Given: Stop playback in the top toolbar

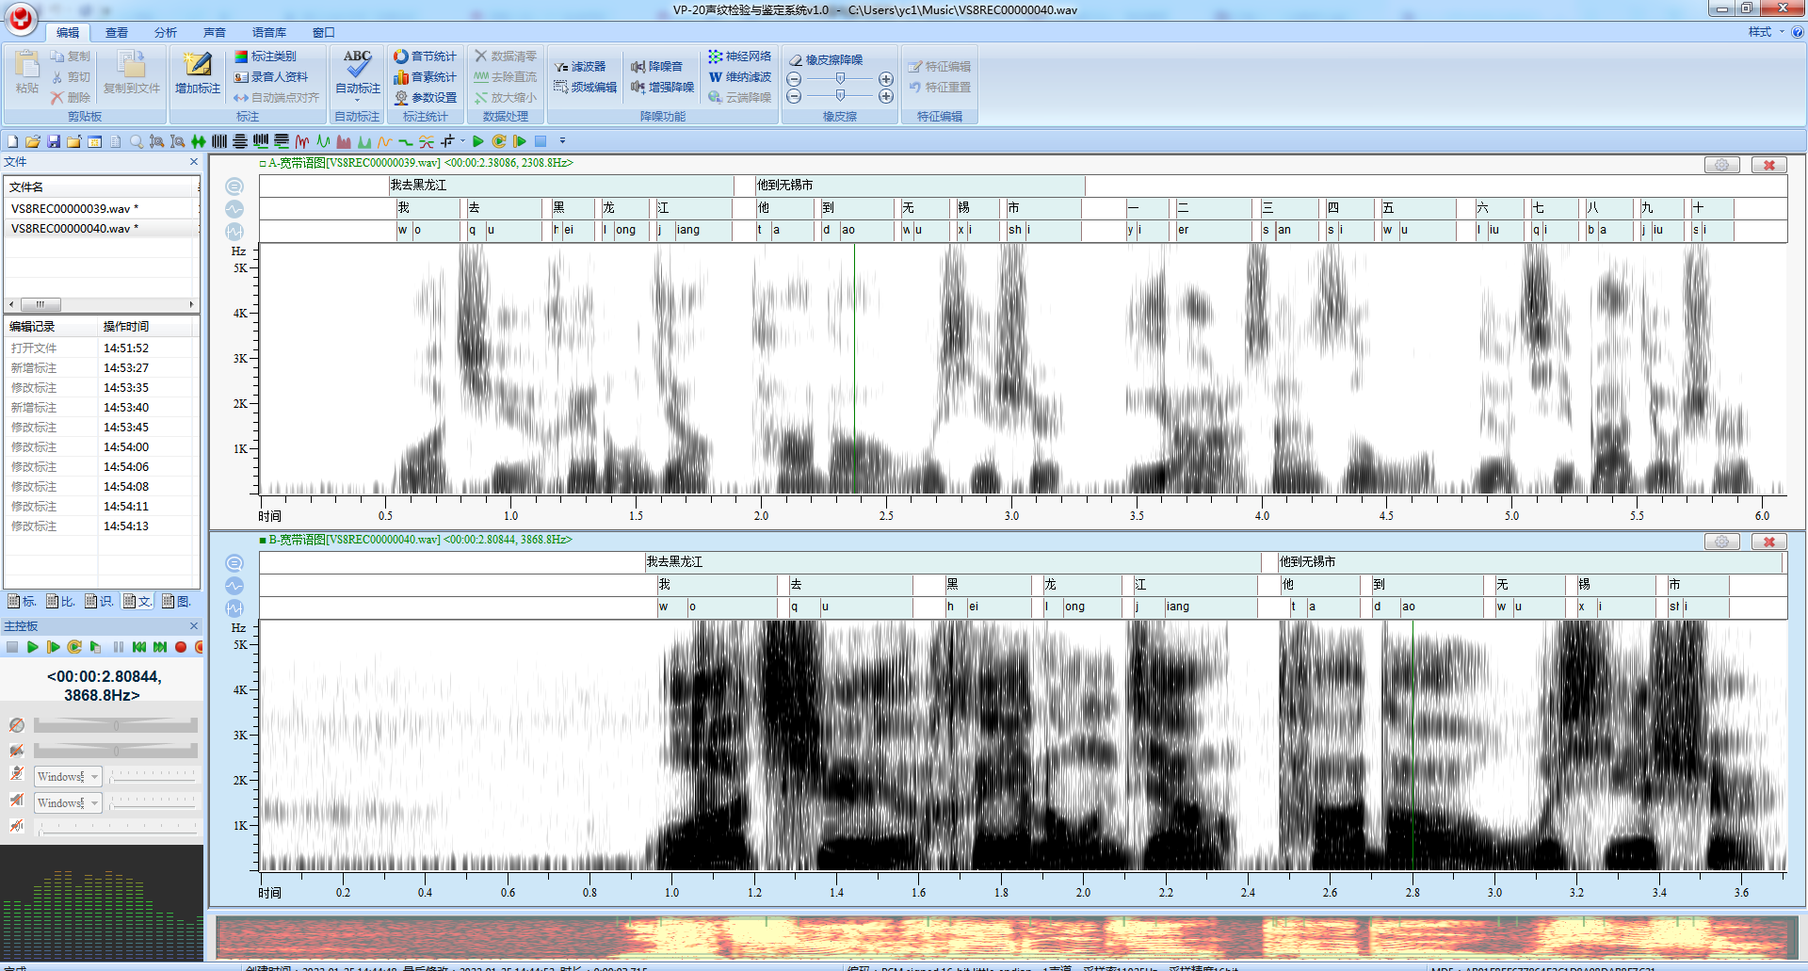Looking at the screenshot, I should [x=541, y=141].
